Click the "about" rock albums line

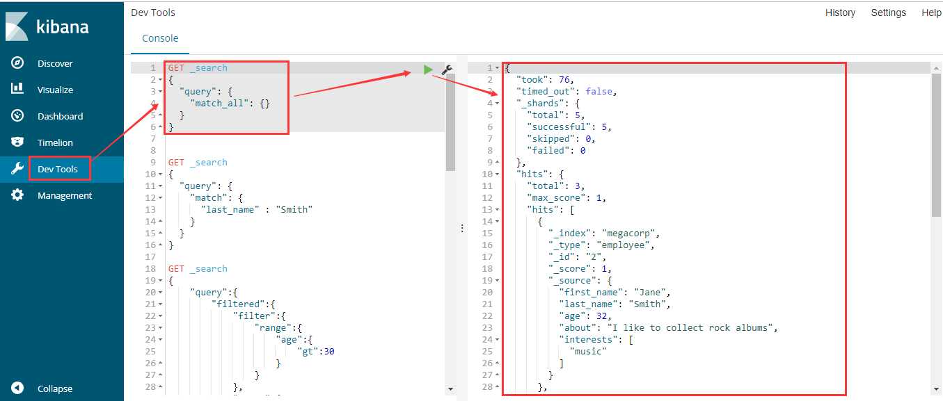click(x=668, y=328)
